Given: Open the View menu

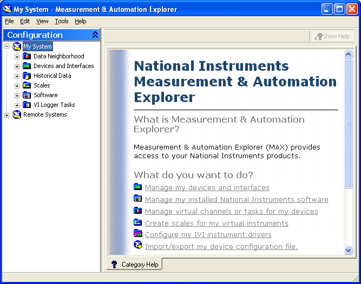Looking at the screenshot, I should point(42,21).
